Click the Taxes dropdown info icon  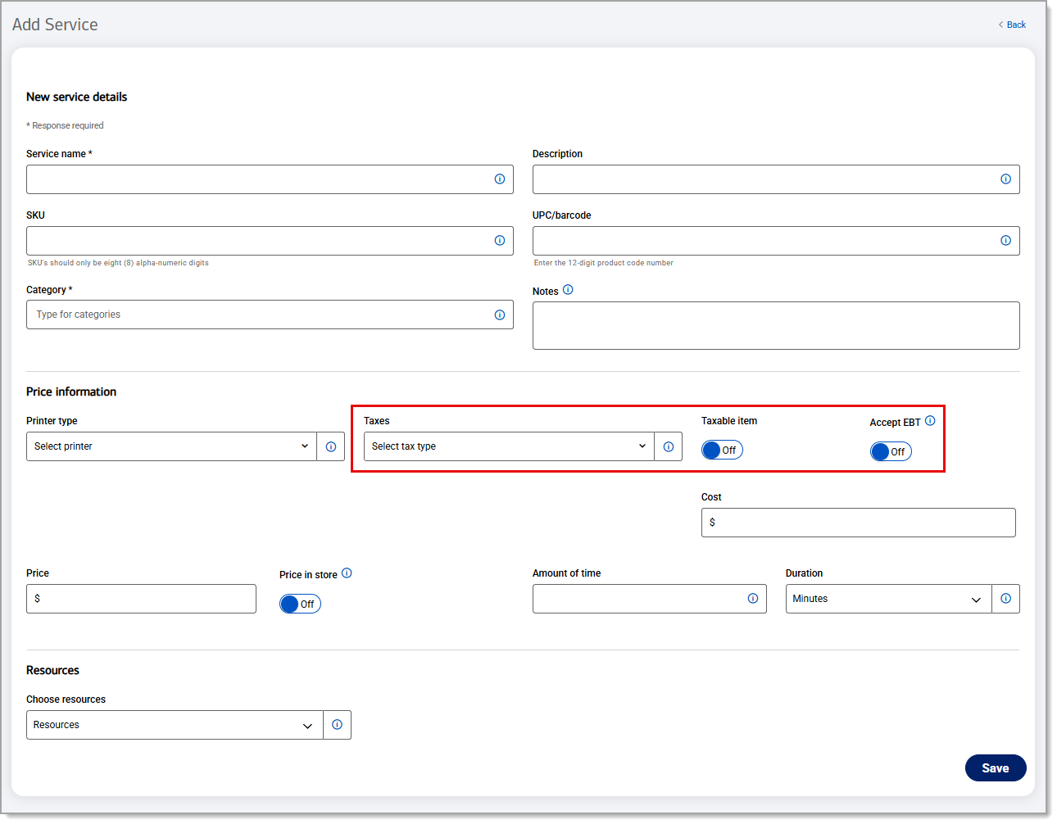[669, 446]
